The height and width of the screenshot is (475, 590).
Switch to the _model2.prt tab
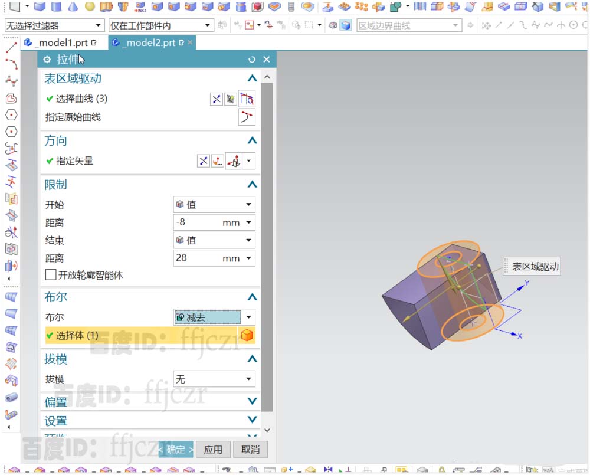150,42
